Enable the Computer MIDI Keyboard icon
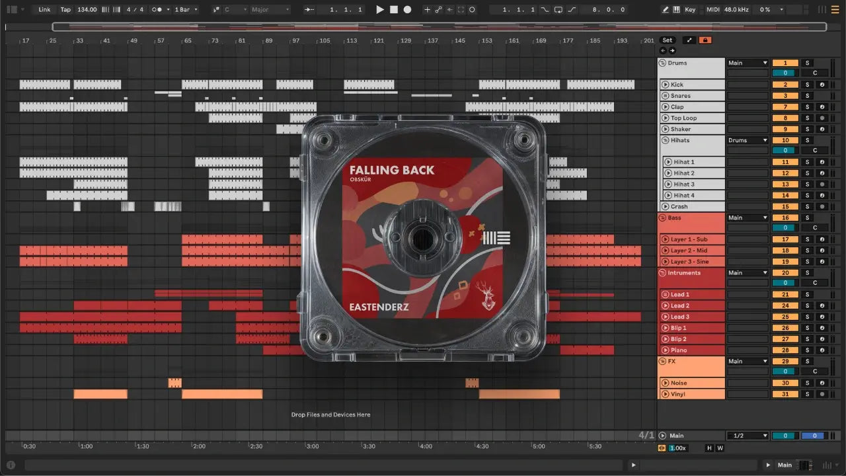The width and height of the screenshot is (846, 476). [677, 10]
